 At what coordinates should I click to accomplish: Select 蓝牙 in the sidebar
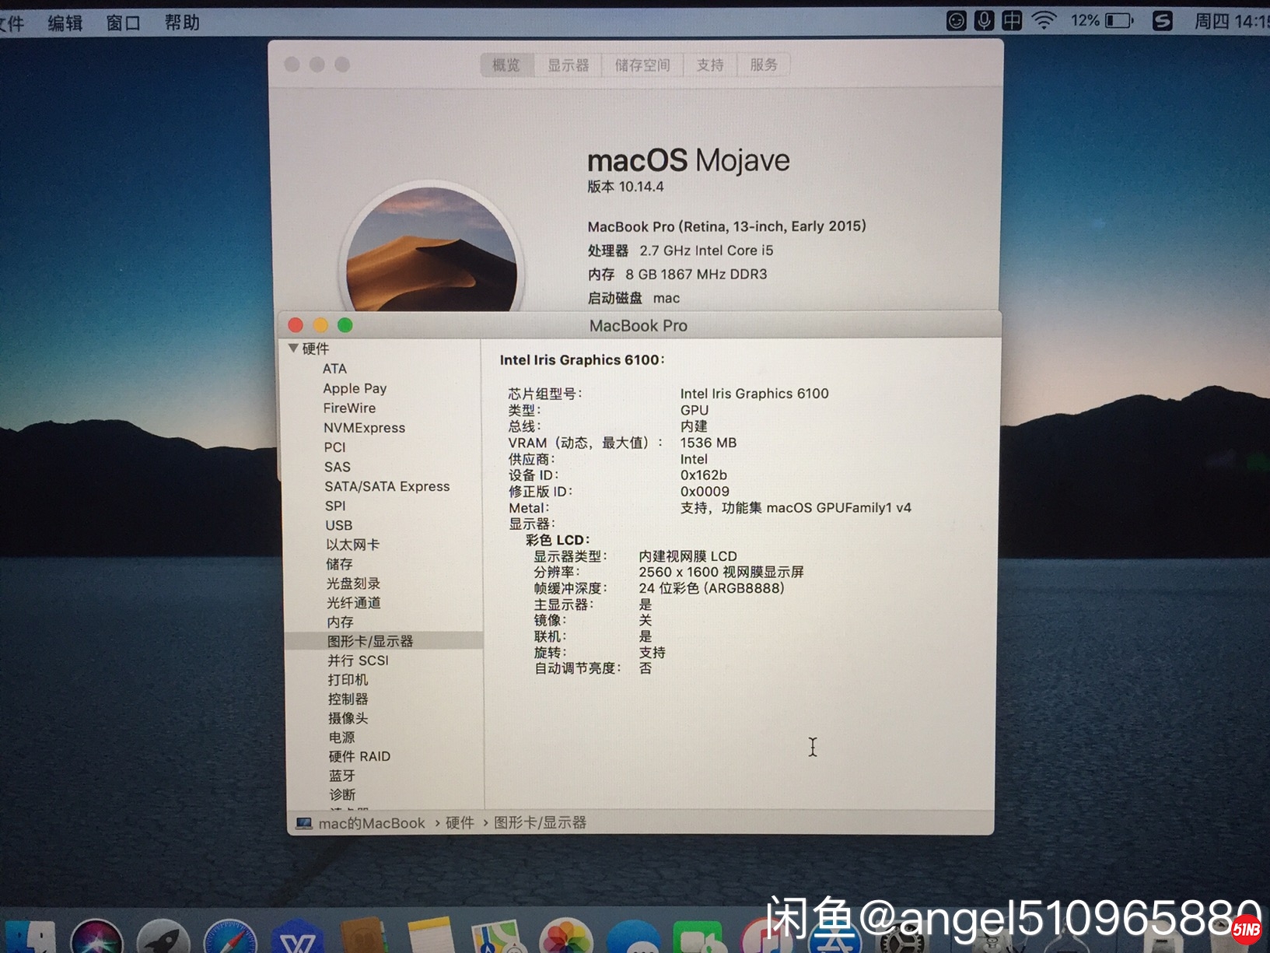(x=342, y=776)
